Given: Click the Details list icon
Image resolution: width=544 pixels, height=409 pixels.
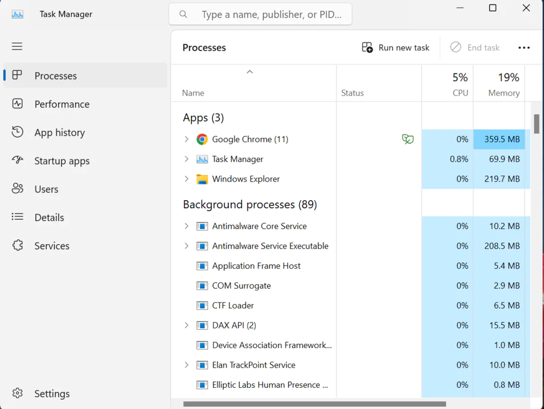Looking at the screenshot, I should [17, 217].
